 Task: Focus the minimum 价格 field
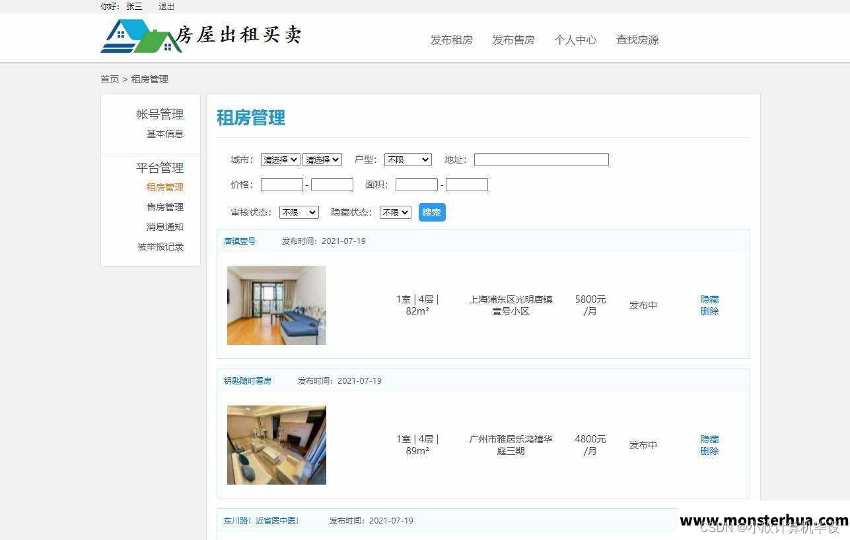(x=281, y=185)
